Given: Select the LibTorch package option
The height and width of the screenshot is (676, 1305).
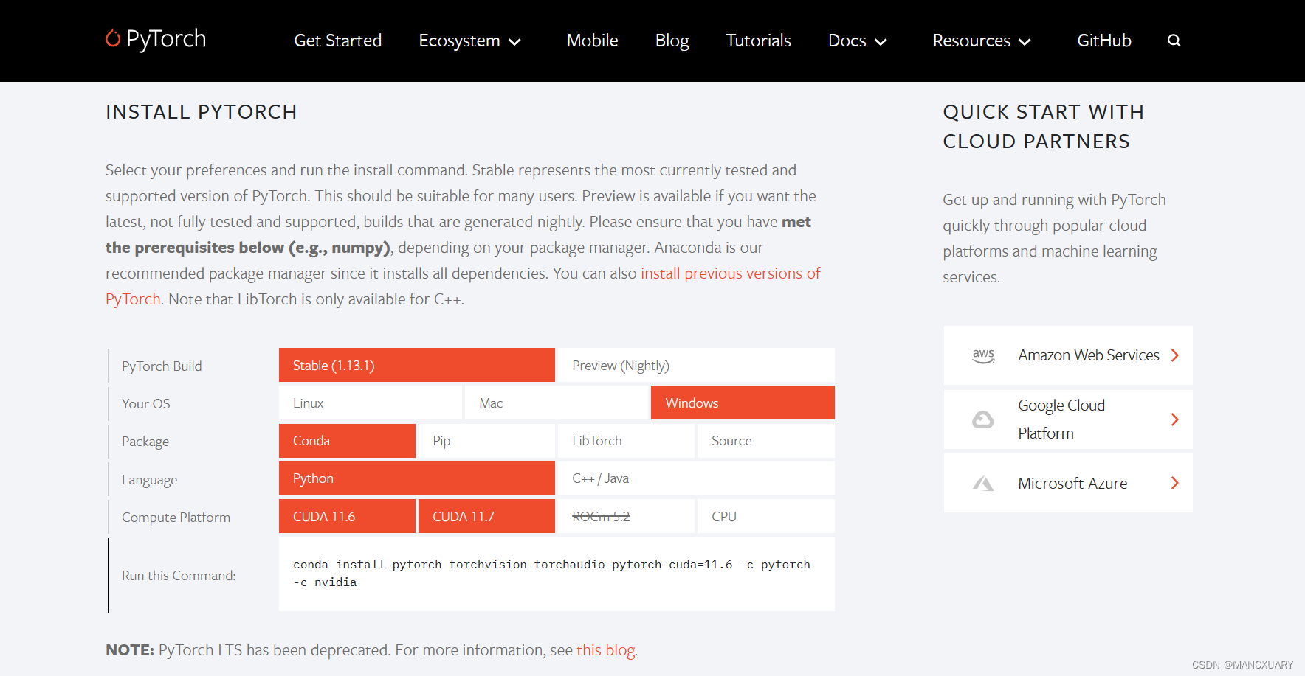Looking at the screenshot, I should 626,441.
